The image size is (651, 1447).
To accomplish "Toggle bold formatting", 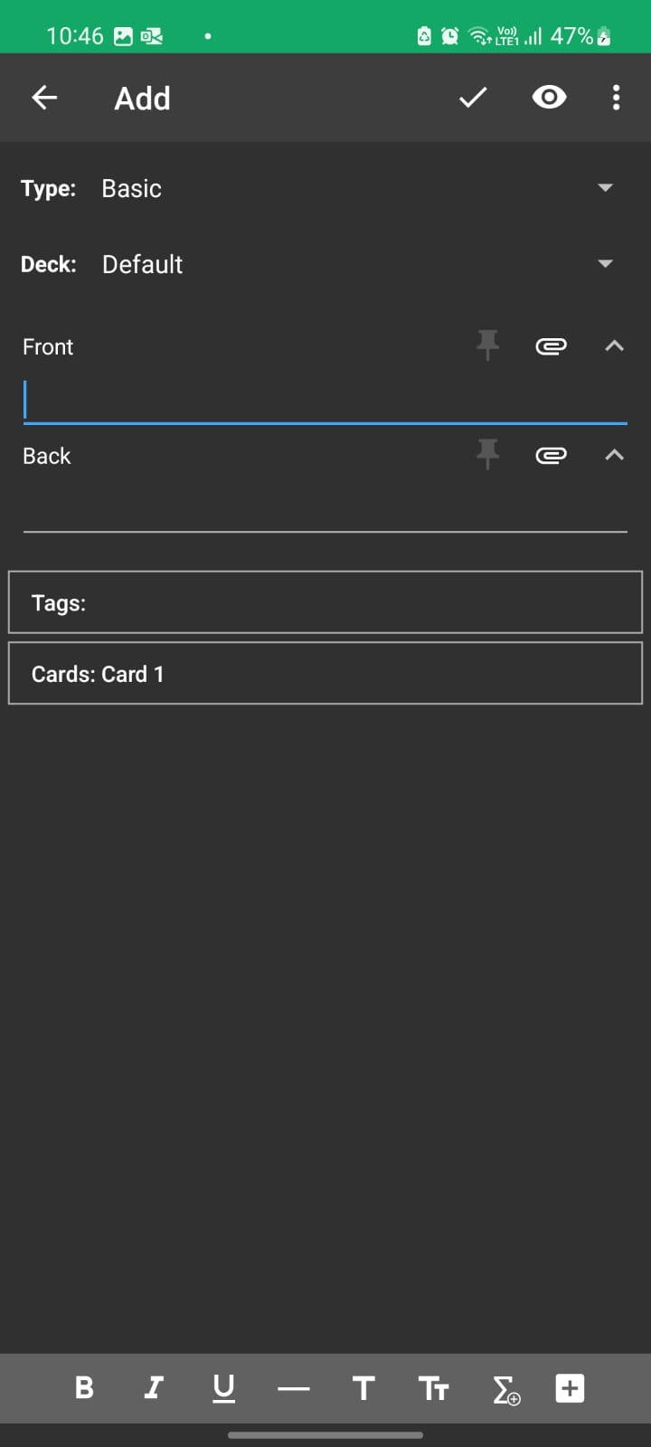I will (x=83, y=1388).
